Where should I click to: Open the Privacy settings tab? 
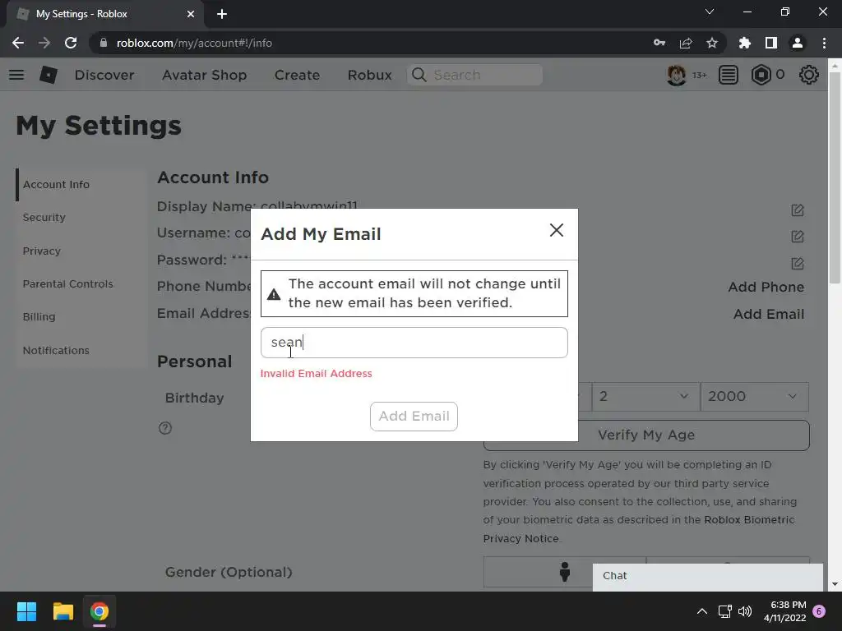point(41,251)
